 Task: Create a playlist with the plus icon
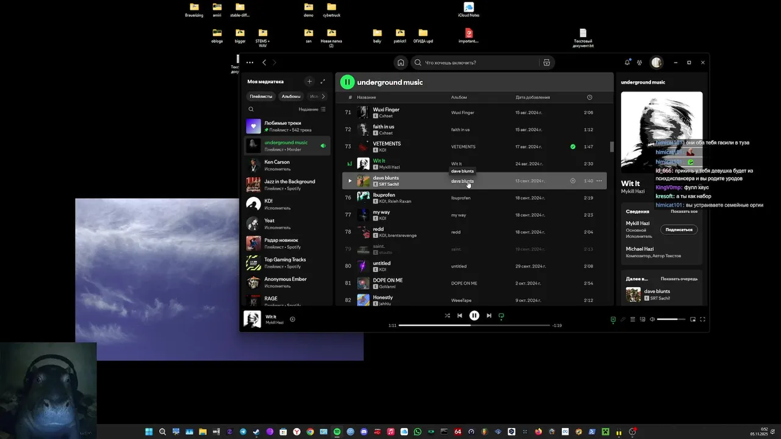click(x=309, y=81)
